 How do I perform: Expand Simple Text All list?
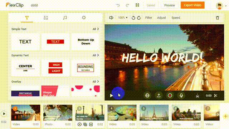point(96,29)
